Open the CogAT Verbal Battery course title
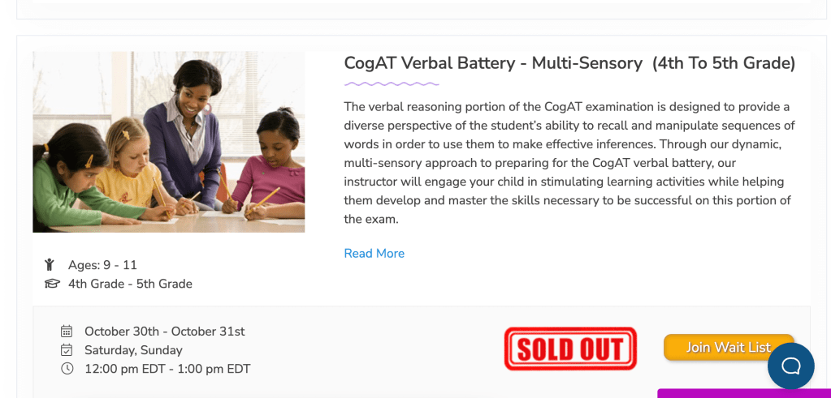This screenshot has height=398, width=831. pos(569,62)
